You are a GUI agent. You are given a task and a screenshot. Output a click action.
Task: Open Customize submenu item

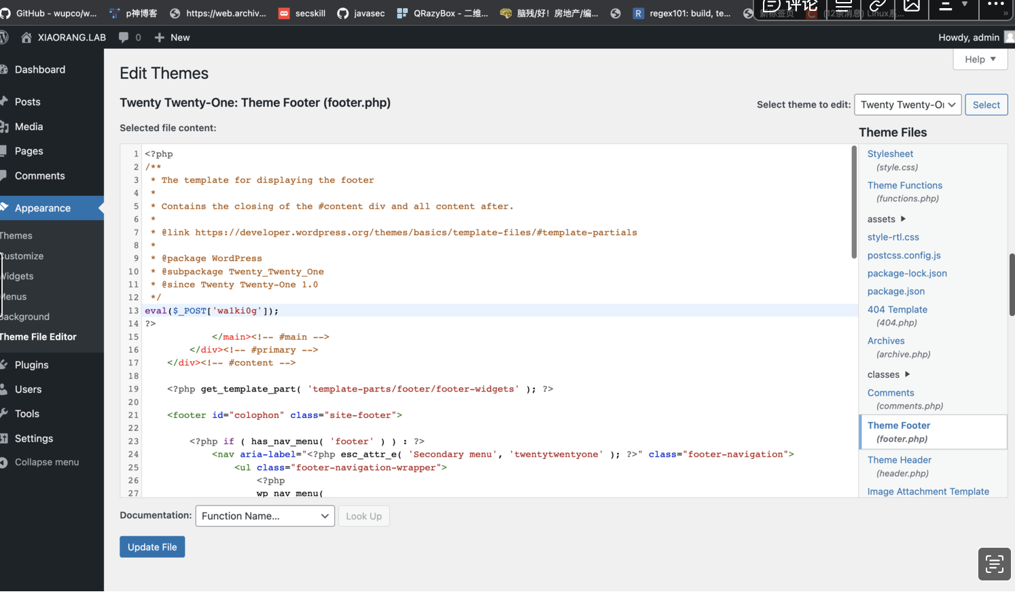(x=23, y=256)
